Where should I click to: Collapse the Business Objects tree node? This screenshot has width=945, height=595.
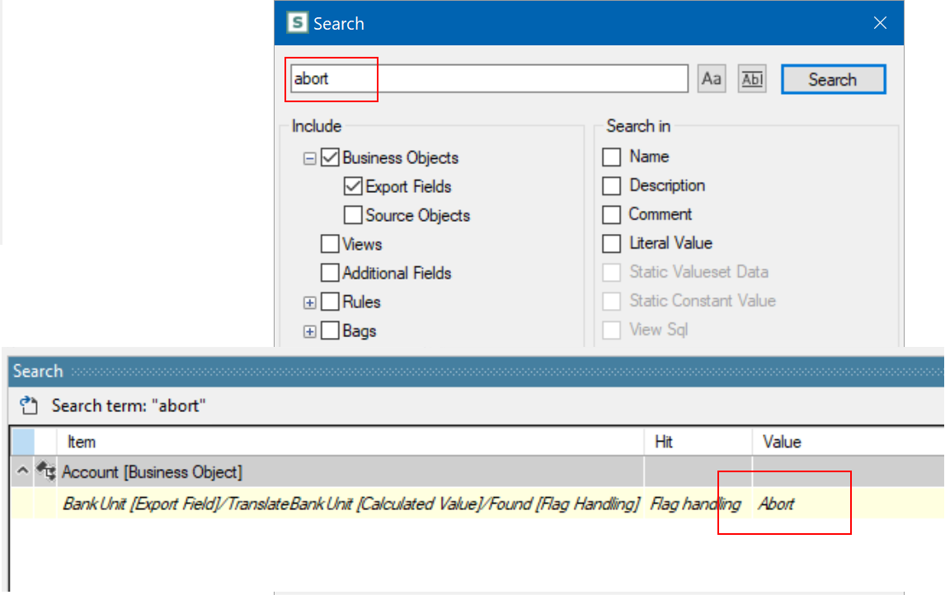click(309, 157)
